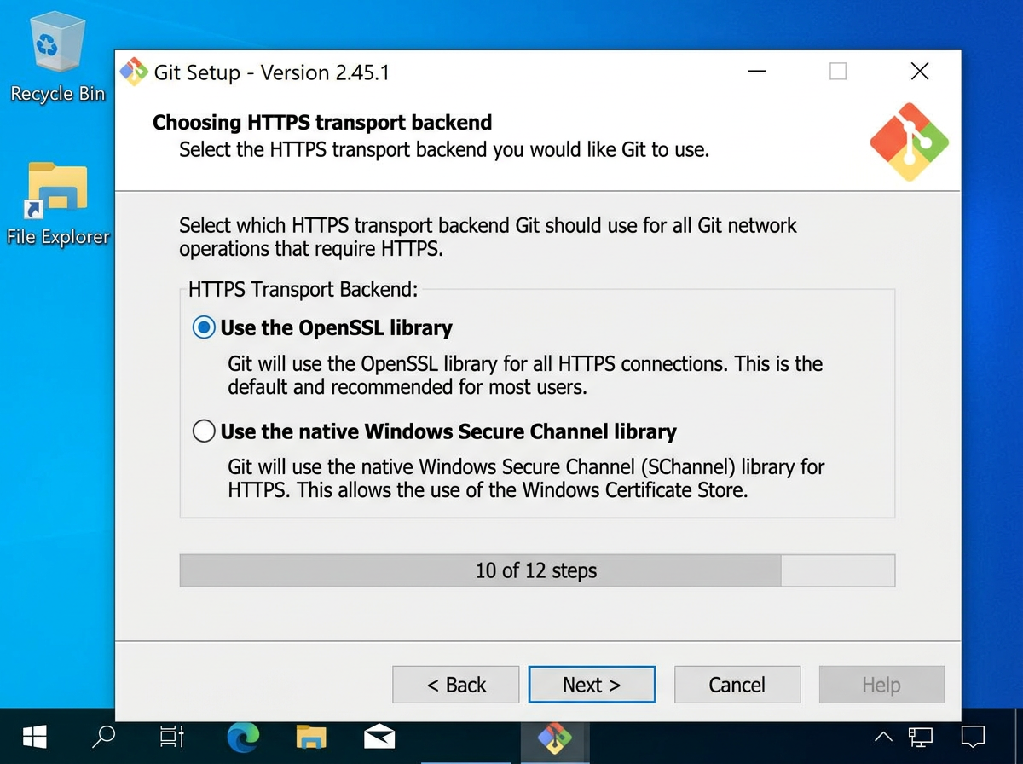Click the 'Choosing HTTPS transport backend' heading
The image size is (1023, 764).
click(x=322, y=123)
